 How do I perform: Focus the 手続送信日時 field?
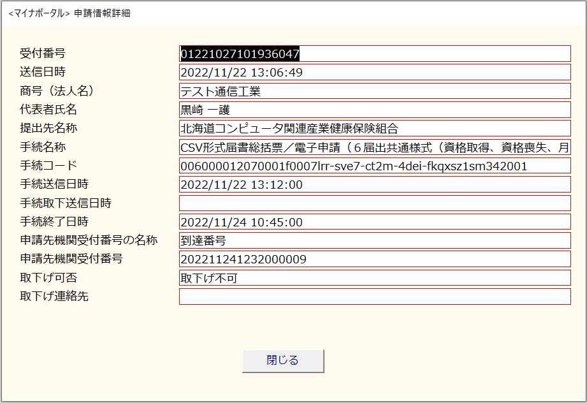click(374, 185)
